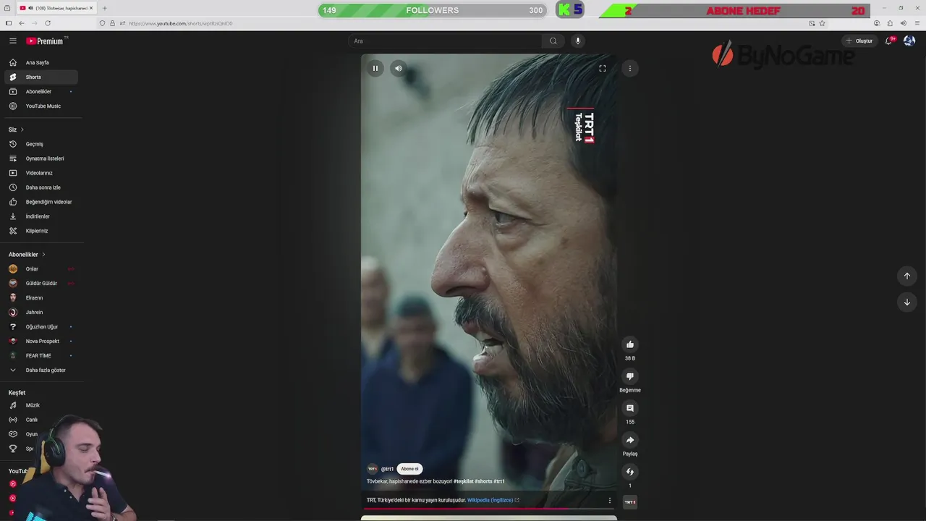The height and width of the screenshot is (521, 926).
Task: Open a new browser tab
Action: click(104, 8)
